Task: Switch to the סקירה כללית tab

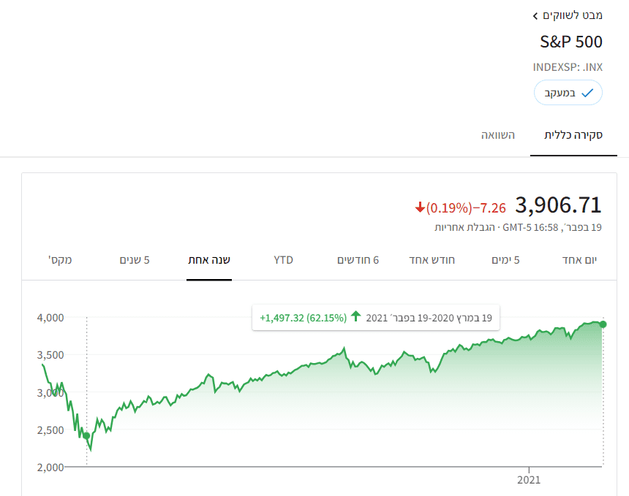Action: tap(573, 135)
